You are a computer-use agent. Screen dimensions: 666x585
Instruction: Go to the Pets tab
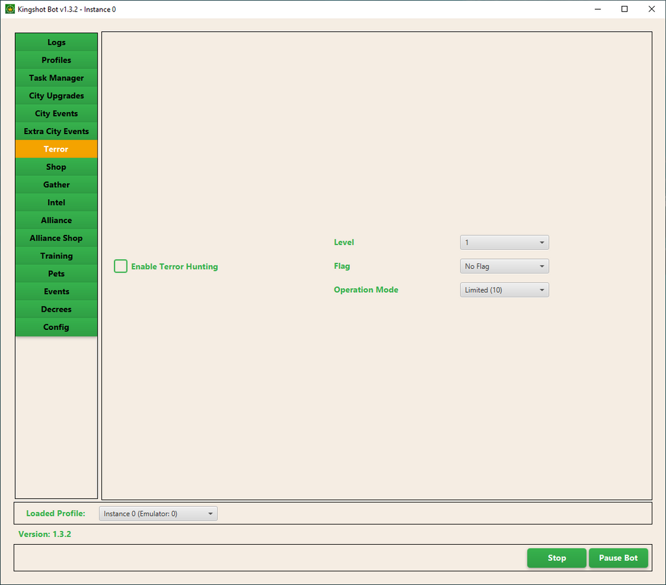(57, 274)
